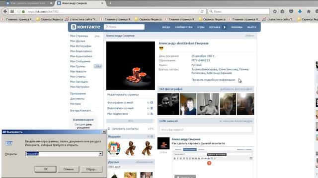Image resolution: width=318 pixels, height=178 pixels.
Task: Open Мои Настройки in the left menu
Action: click(79, 87)
